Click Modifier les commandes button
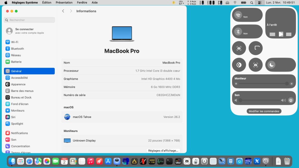 click(x=264, y=111)
